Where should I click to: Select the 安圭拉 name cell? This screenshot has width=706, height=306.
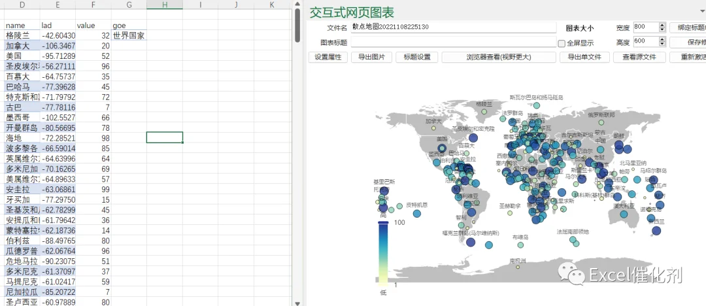tap(22, 189)
